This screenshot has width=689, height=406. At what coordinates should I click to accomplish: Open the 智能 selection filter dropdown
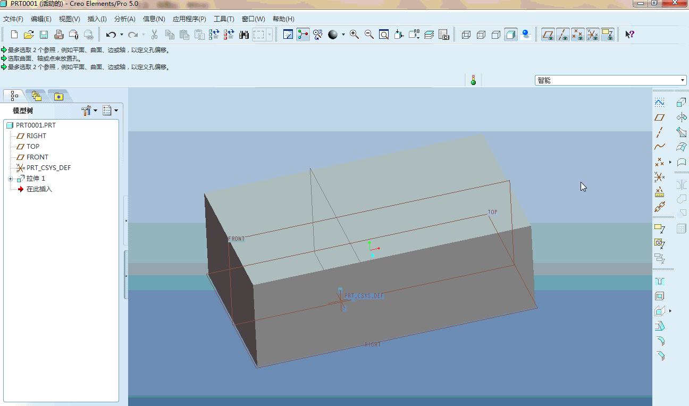pos(611,80)
